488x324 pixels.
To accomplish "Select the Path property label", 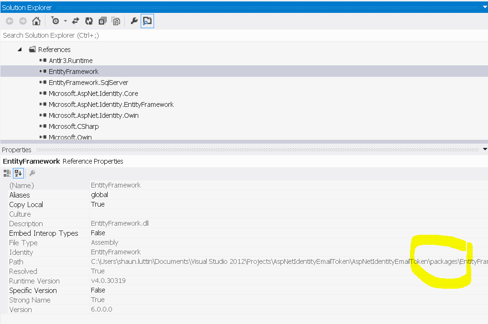I will (16, 262).
